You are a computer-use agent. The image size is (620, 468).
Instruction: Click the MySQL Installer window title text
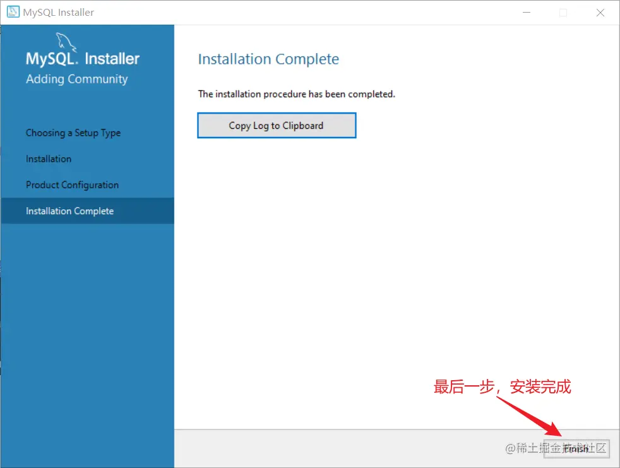click(59, 13)
